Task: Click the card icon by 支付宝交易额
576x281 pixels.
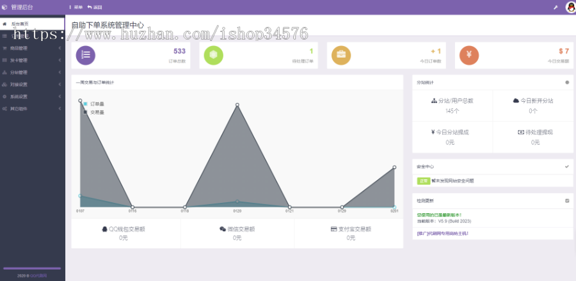Action: [334, 229]
